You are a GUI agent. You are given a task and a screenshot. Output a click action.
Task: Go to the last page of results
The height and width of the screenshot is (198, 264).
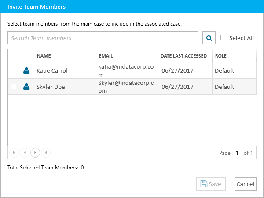pyautogui.click(x=46, y=153)
